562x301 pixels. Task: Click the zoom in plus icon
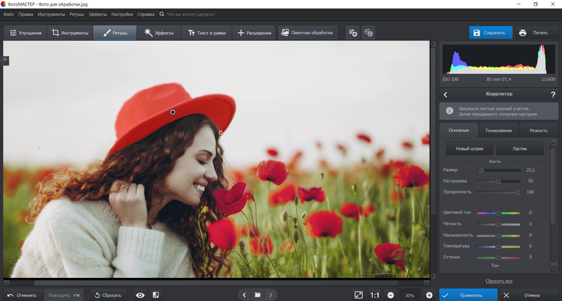429,295
